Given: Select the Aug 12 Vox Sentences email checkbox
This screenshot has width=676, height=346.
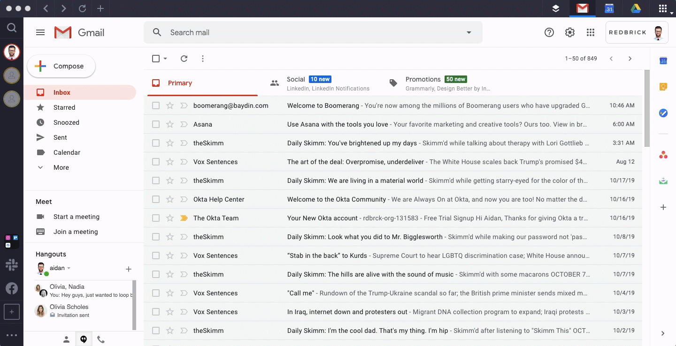Looking at the screenshot, I should [x=156, y=162].
